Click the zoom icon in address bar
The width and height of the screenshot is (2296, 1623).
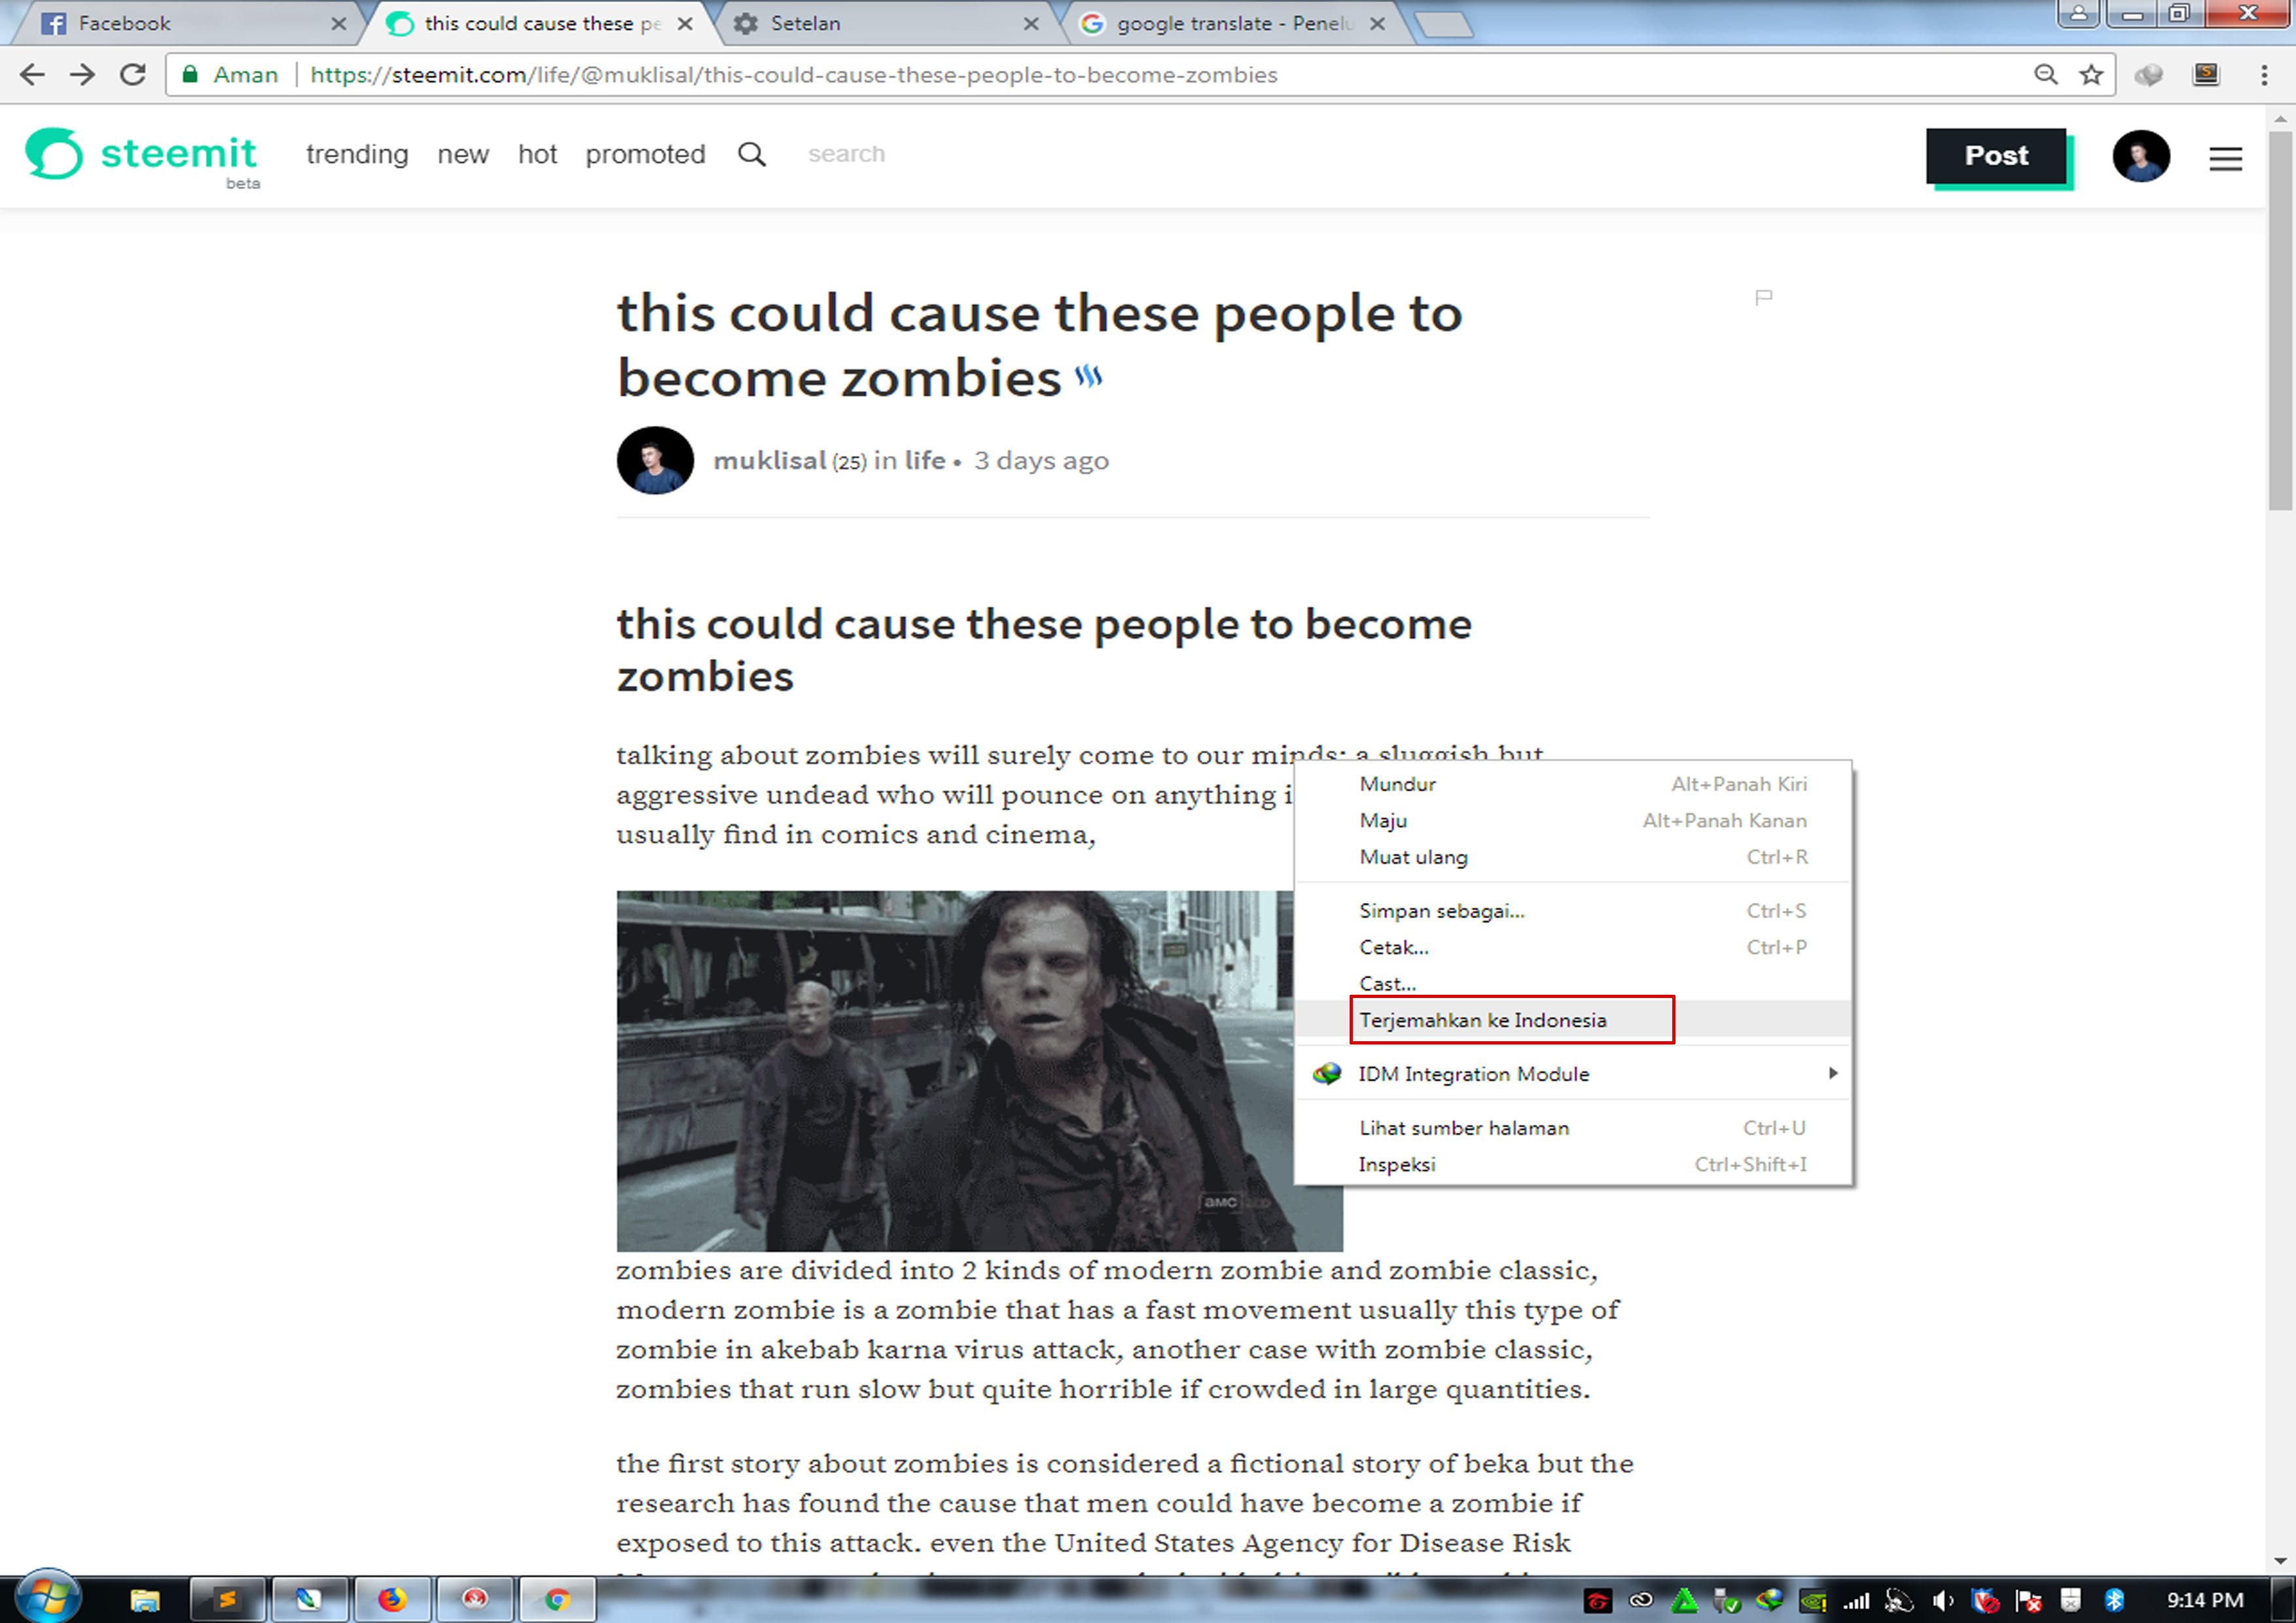(x=2045, y=75)
